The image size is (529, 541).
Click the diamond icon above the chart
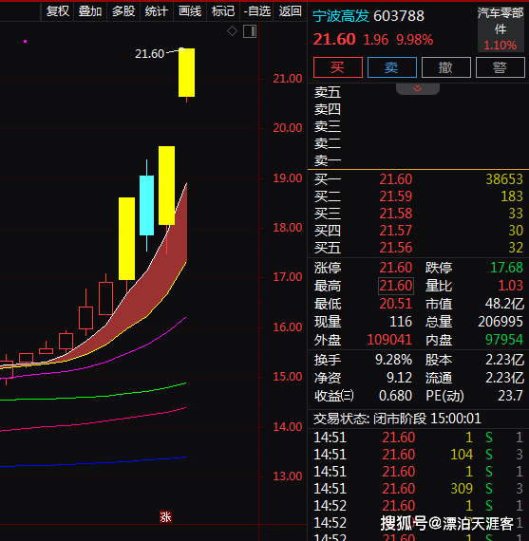coord(232,31)
